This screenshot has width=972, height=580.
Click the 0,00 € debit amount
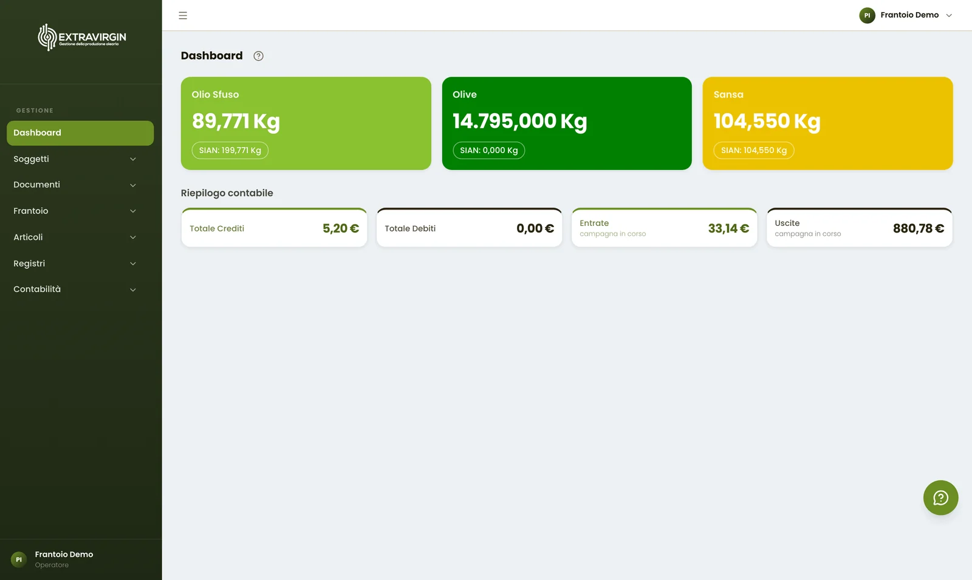point(535,228)
